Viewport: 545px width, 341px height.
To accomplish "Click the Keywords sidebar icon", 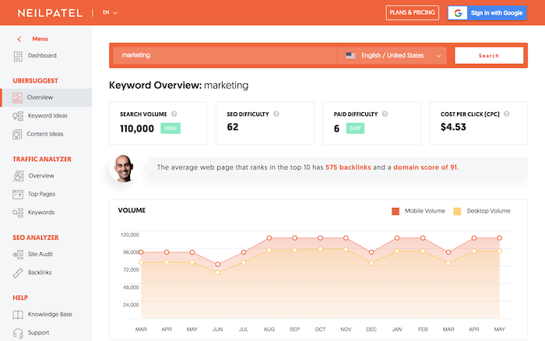I will [x=18, y=213].
